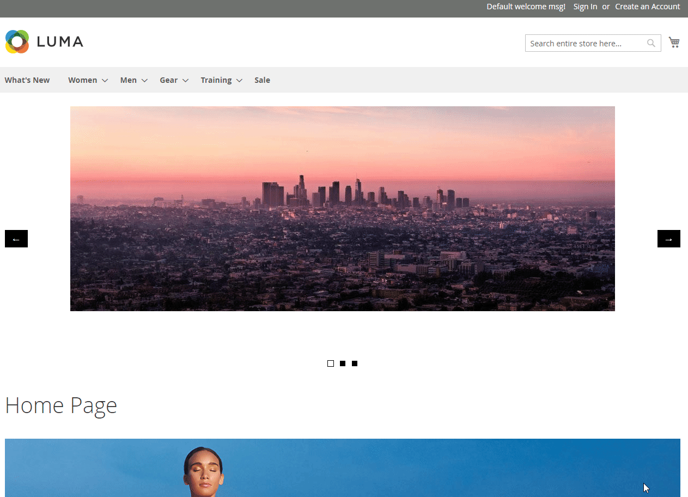688x497 pixels.
Task: Focus the store search input field
Action: [585, 44]
